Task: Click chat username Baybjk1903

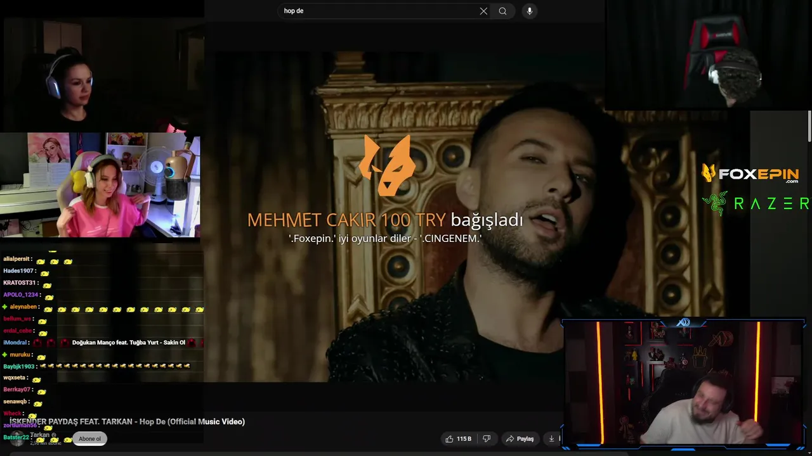Action: tap(18, 366)
